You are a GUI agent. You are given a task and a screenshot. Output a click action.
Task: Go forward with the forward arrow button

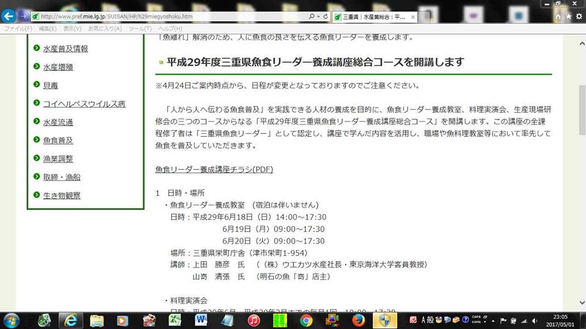[x=23, y=16]
